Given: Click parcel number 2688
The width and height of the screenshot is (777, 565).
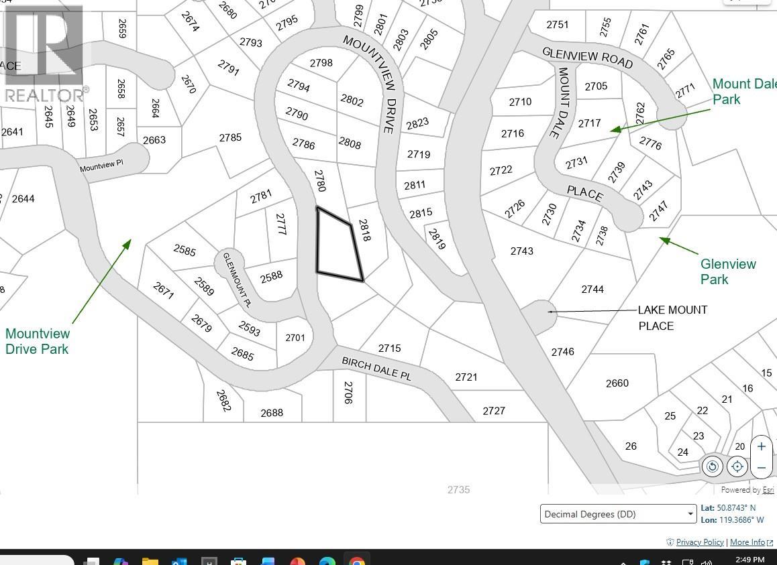Looking at the screenshot, I should 272,412.
